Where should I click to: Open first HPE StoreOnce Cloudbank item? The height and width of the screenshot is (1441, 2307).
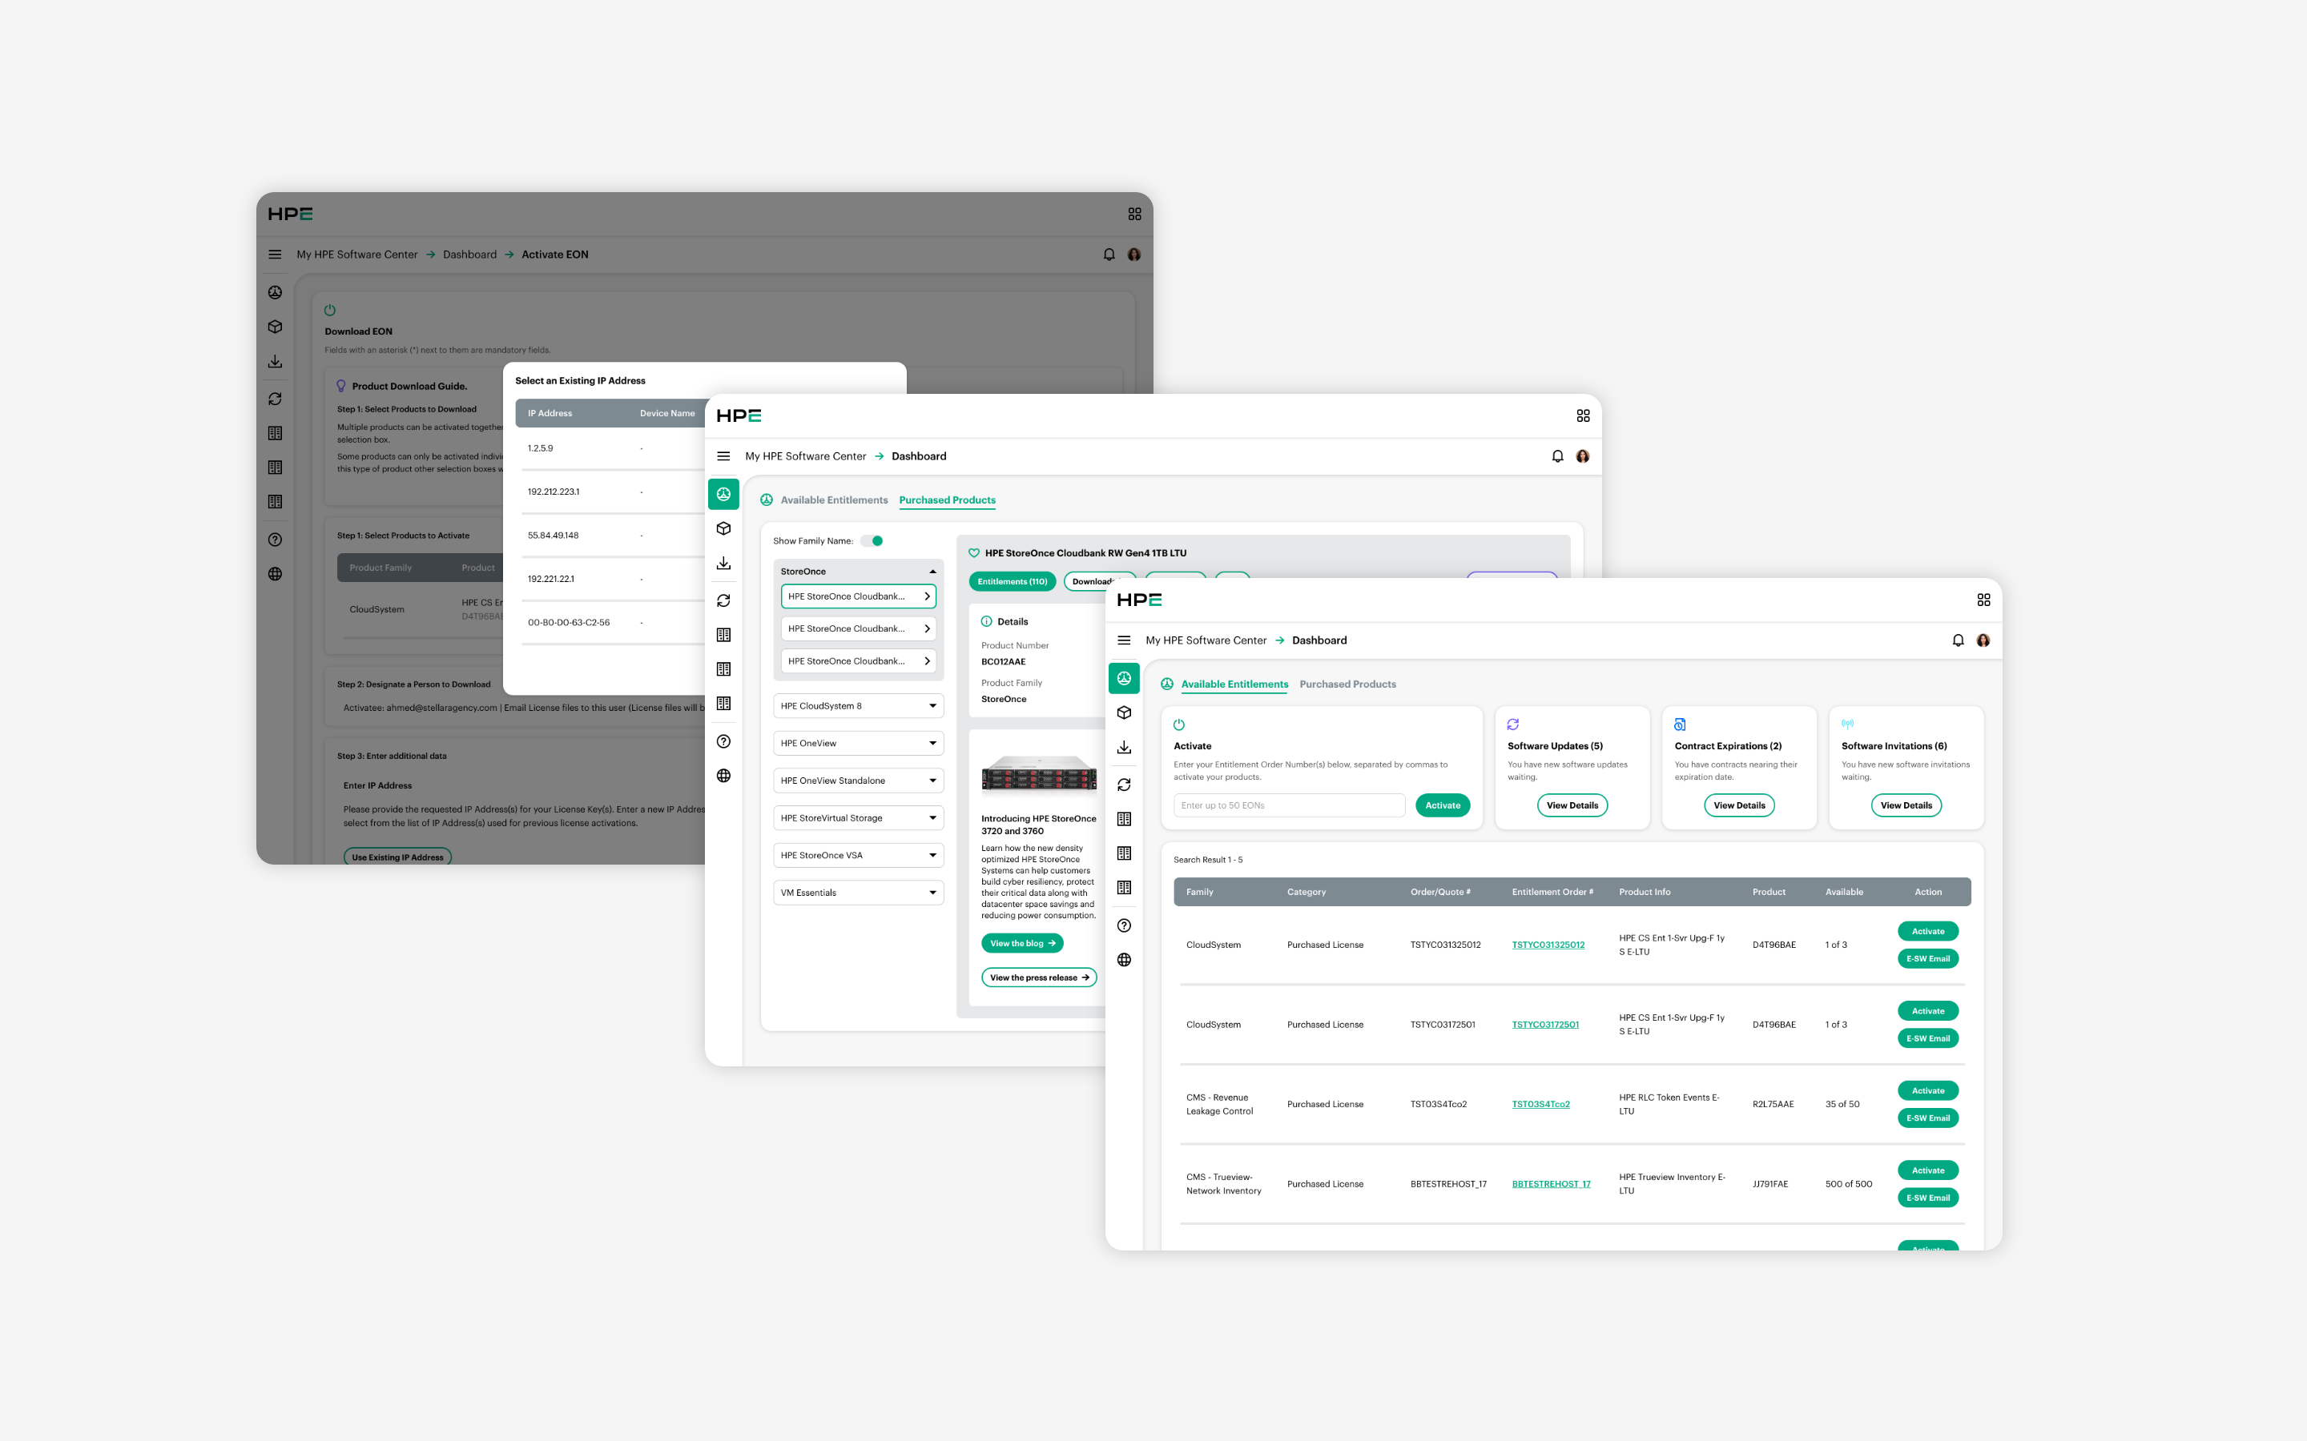(x=858, y=596)
